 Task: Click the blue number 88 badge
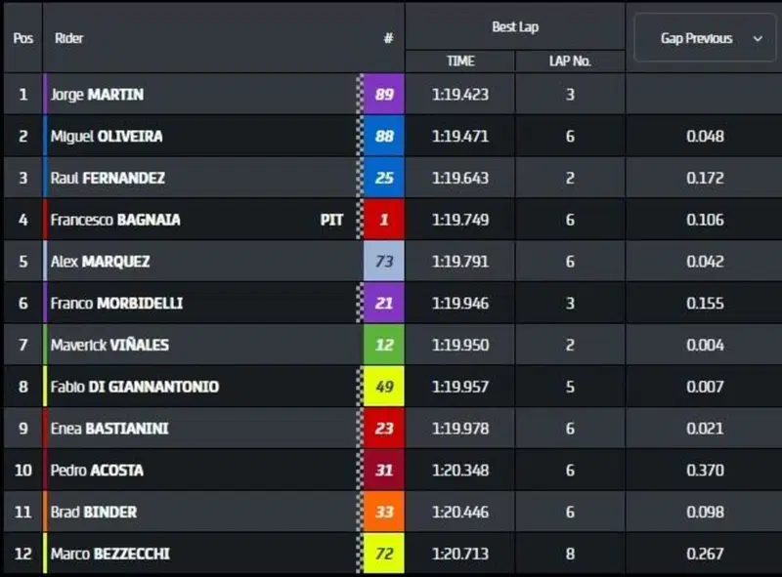point(384,136)
